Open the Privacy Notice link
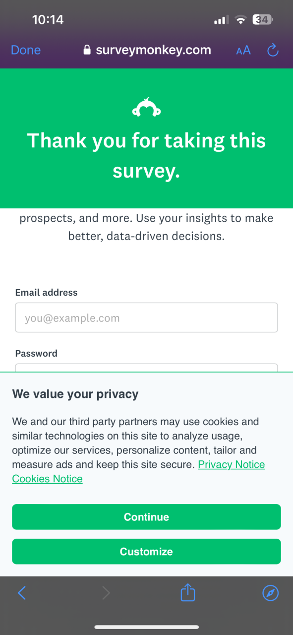293x635 pixels. coord(232,465)
